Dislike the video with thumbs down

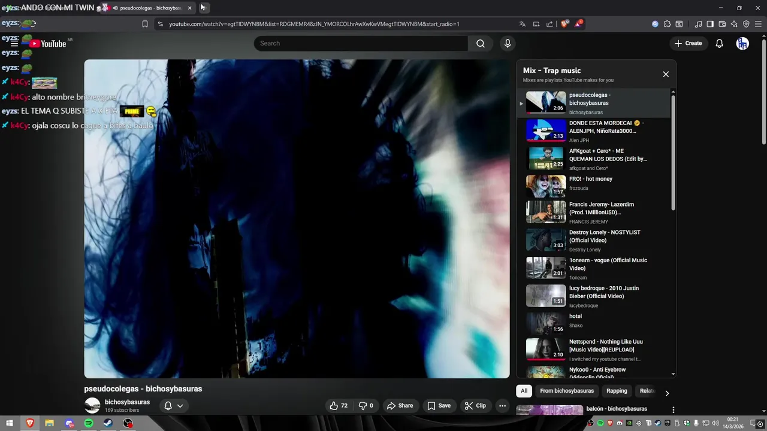(x=366, y=405)
